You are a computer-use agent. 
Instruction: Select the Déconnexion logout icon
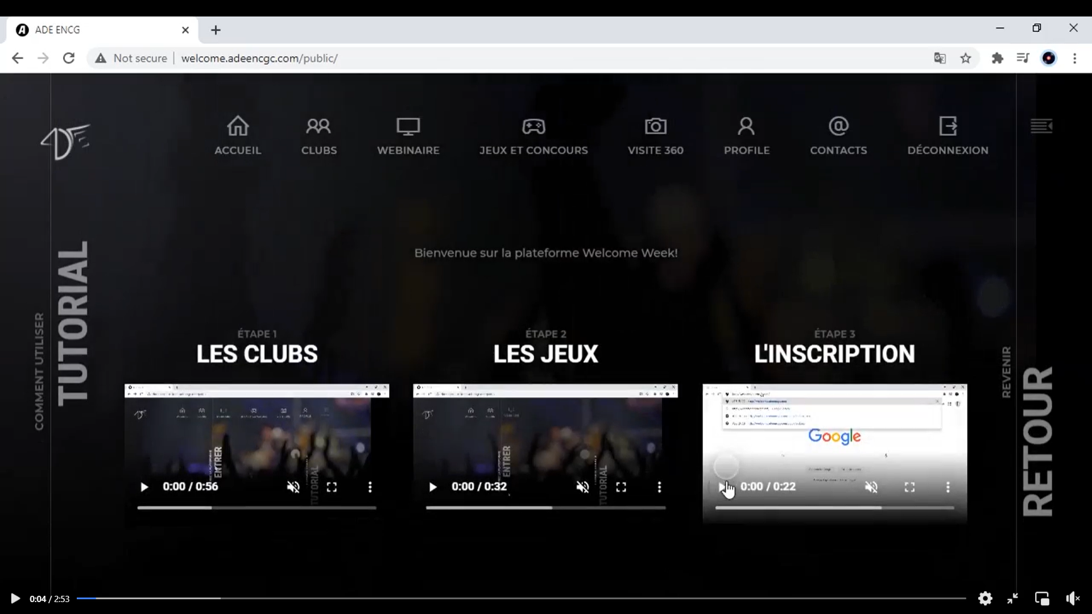[x=948, y=126]
